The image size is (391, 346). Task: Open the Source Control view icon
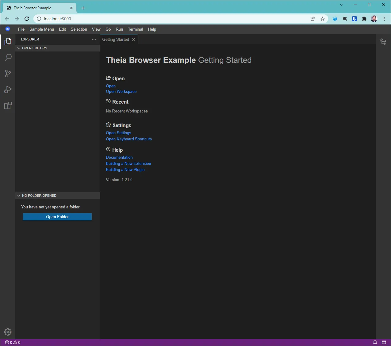point(8,74)
